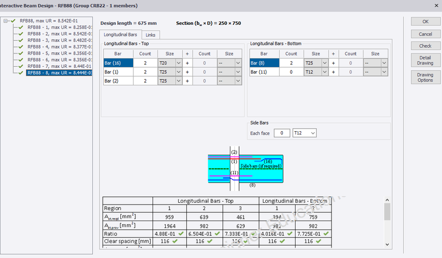The width and height of the screenshot is (442, 258).
Task: Select tree row RFB88 - 8
Action: click(x=59, y=73)
